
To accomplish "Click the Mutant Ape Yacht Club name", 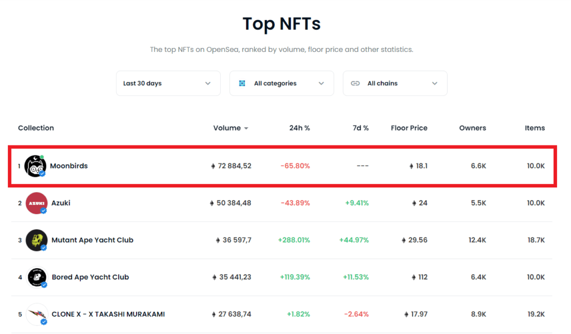I will click(x=93, y=240).
